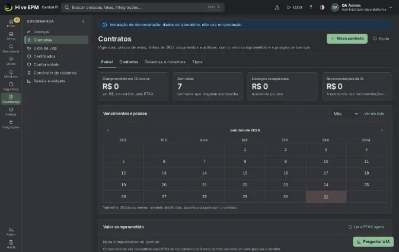The image size is (399, 252).
Task: Open the Entrega sidebar icon
Action: click(11, 112)
